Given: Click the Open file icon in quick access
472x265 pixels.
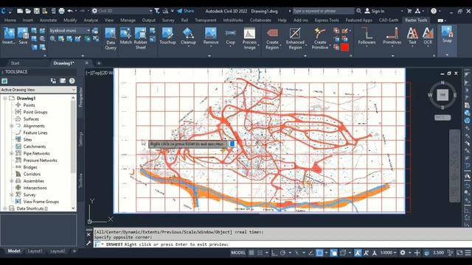Looking at the screenshot, I should click(28, 11).
